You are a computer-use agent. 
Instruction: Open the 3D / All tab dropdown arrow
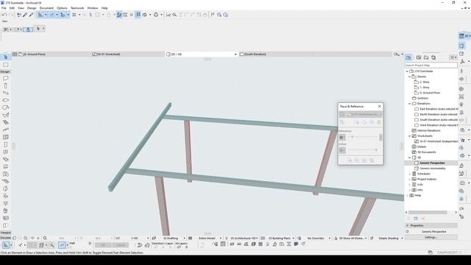click(x=235, y=54)
